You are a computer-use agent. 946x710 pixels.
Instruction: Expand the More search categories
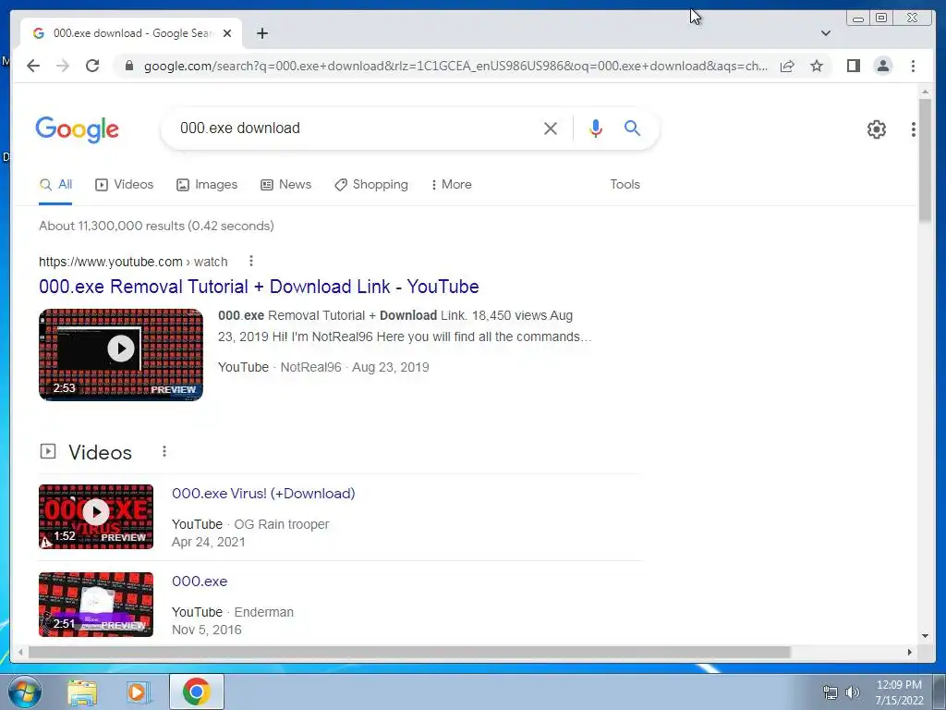pos(452,185)
